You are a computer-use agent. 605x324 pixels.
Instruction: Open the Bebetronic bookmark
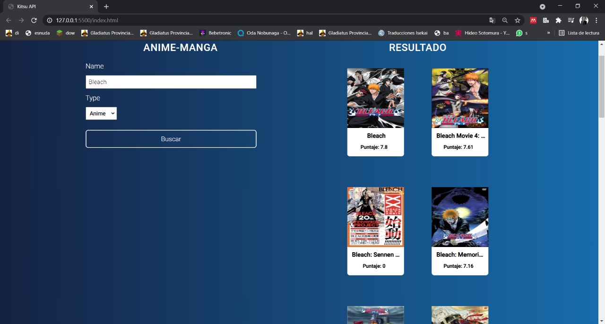click(216, 33)
